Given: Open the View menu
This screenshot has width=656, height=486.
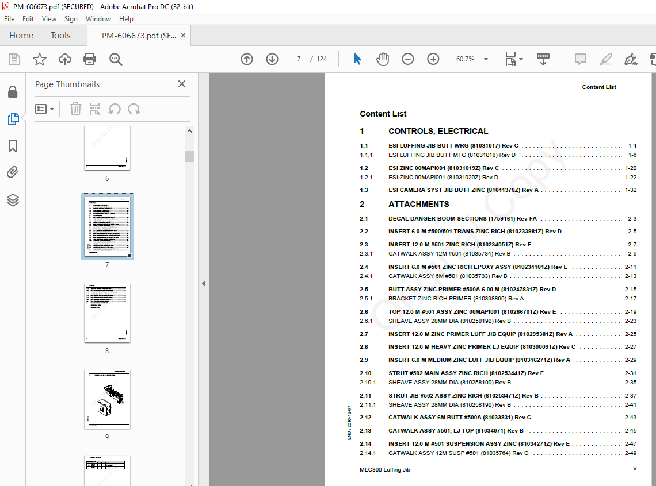Looking at the screenshot, I should (49, 19).
